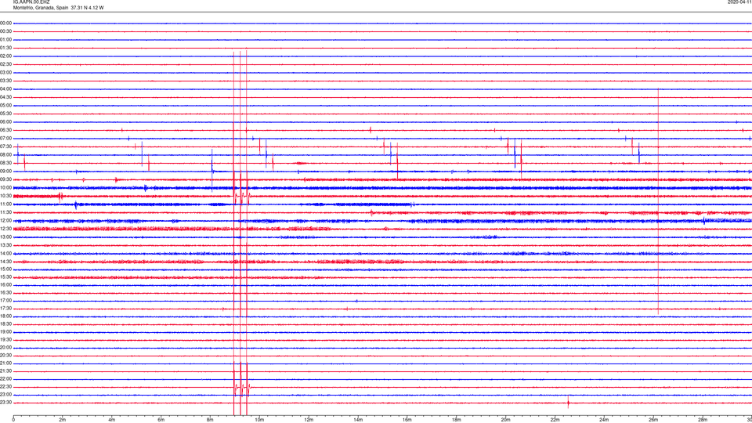Select the 21:00 trace time label
This screenshot has width=752, height=423.
(x=5, y=363)
